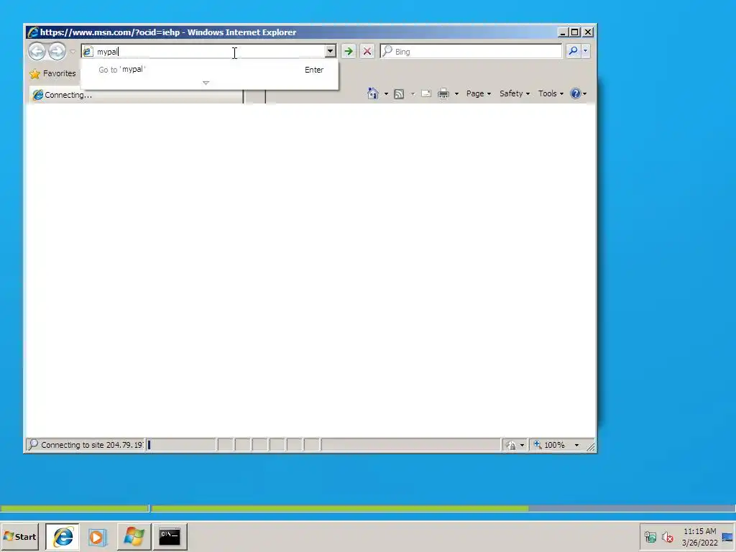This screenshot has height=552, width=736.
Task: Open the Start menu
Action: pyautogui.click(x=19, y=536)
